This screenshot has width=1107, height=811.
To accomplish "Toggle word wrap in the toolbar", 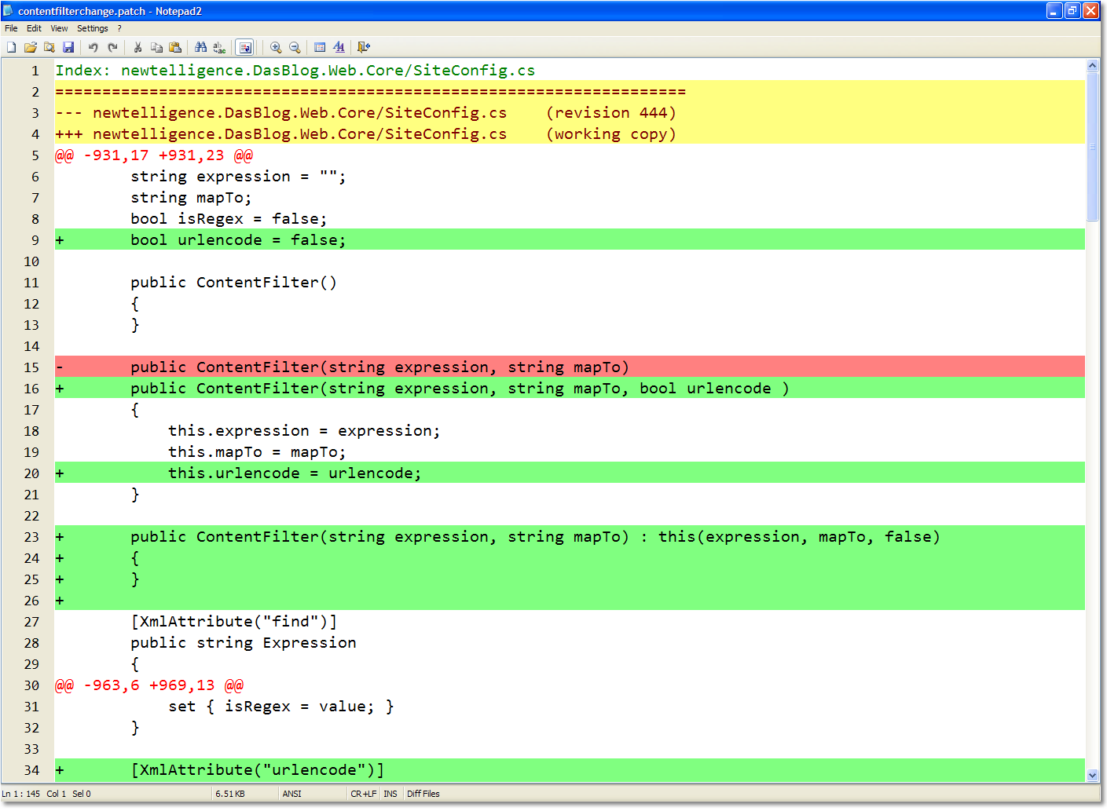I will pyautogui.click(x=245, y=47).
